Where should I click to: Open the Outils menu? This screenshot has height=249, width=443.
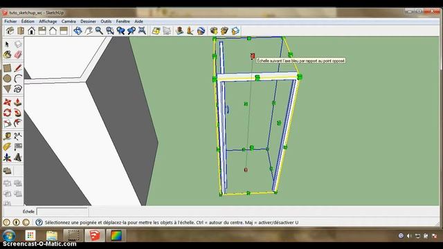[x=106, y=21]
